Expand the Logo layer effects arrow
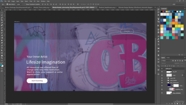The width and height of the screenshot is (186, 105). tap(184, 75)
